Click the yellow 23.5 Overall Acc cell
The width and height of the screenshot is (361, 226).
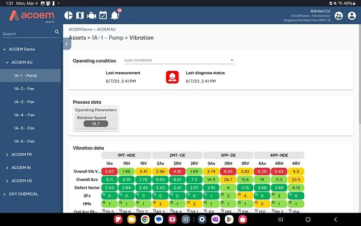click(296, 180)
